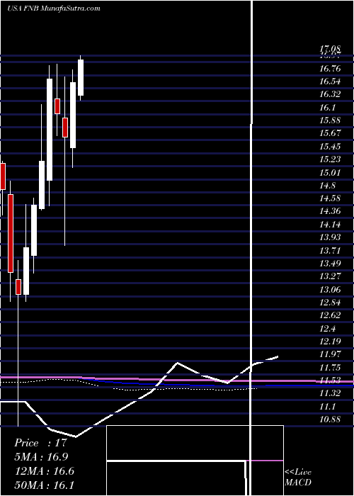Screen dimensions: 354x496
Task: Click the 12.84 price axis label
Action: (x=330, y=303)
